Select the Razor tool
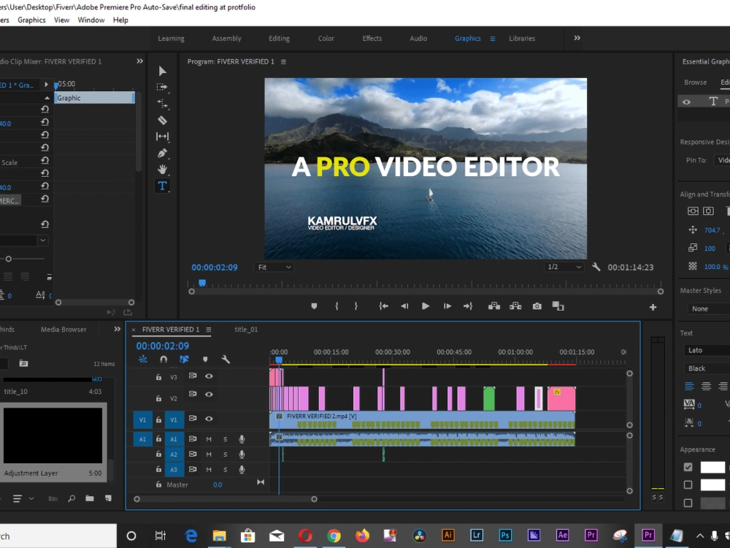Screen dimensions: 730x548 (163, 120)
